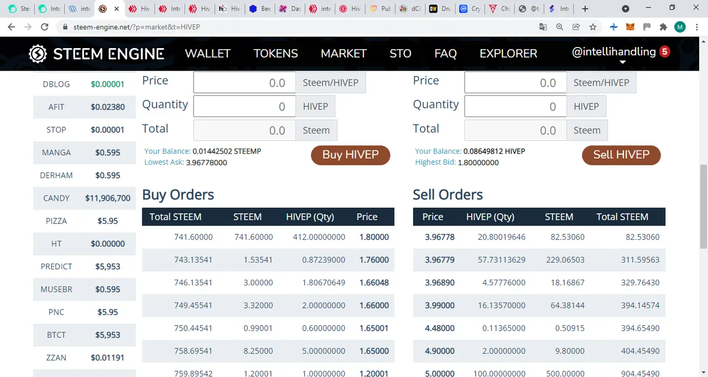Focus the buy Price input field
708x377 pixels.
[244, 82]
